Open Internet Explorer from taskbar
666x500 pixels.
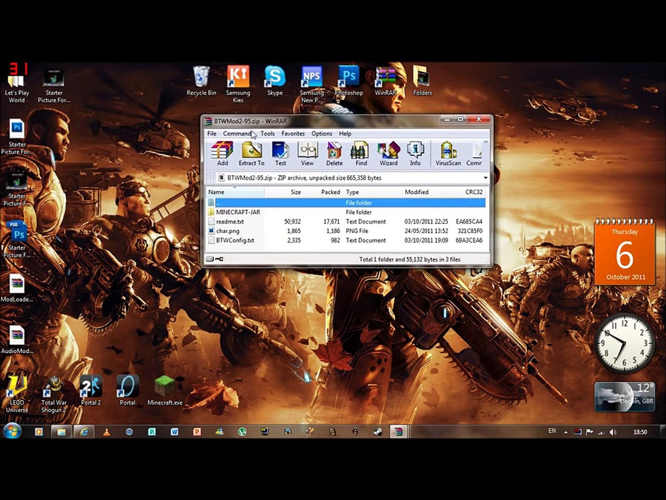point(84,431)
